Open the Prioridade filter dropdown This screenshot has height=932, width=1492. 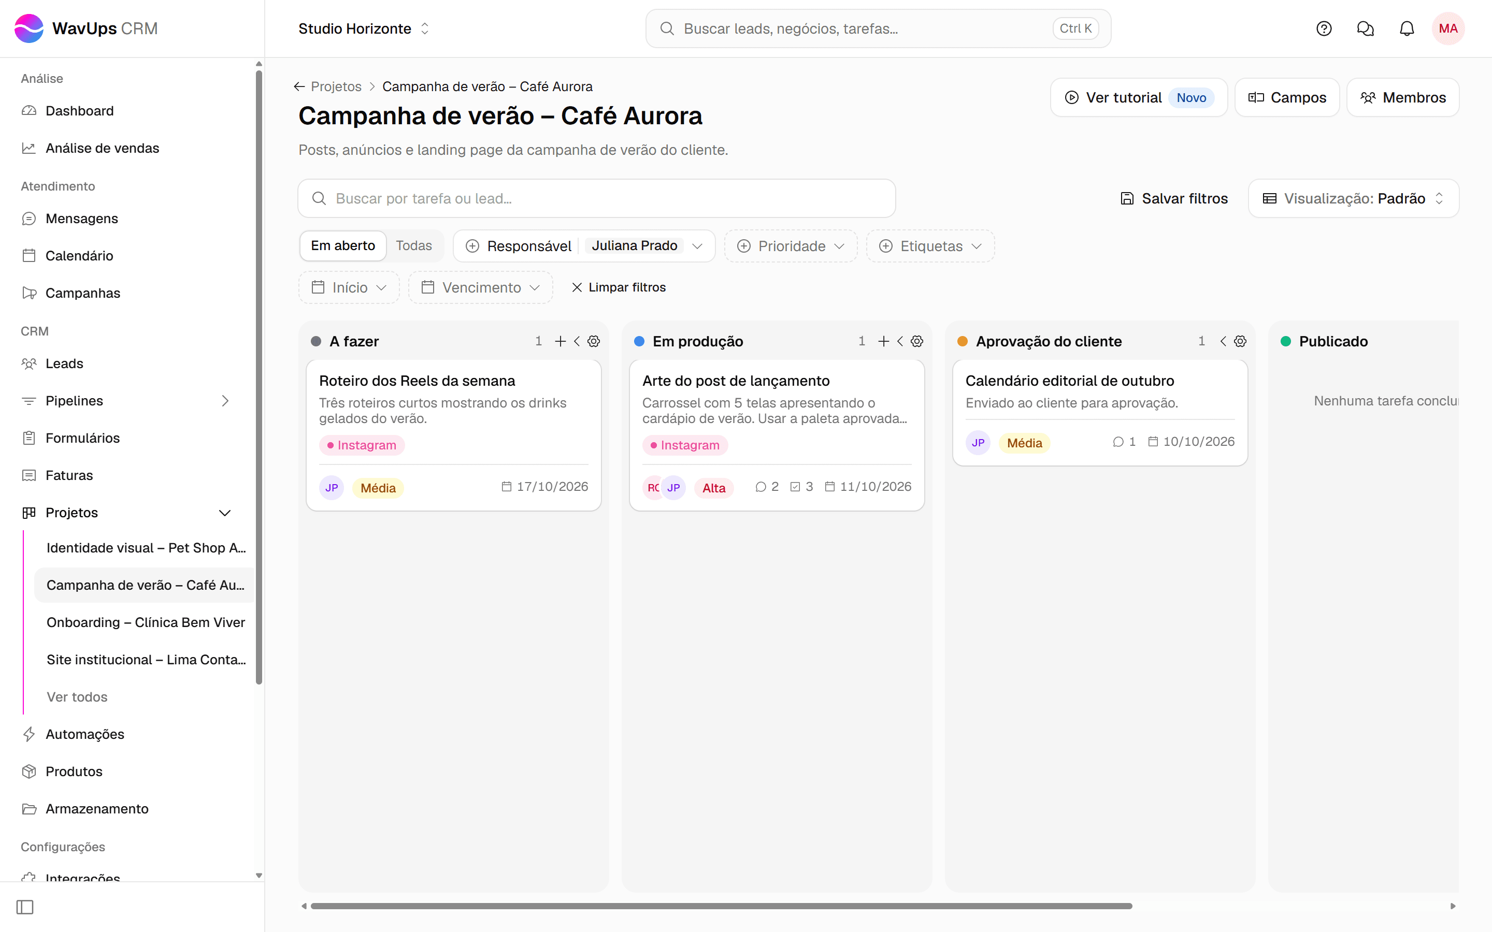[791, 246]
